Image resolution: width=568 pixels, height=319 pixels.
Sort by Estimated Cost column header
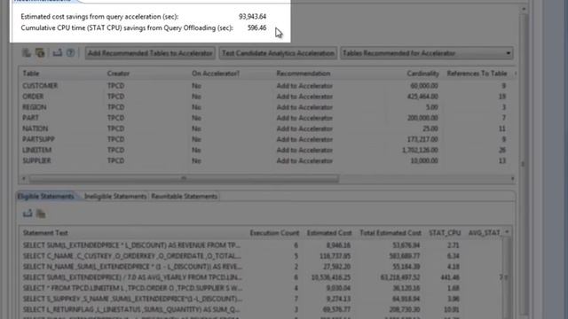click(x=329, y=233)
